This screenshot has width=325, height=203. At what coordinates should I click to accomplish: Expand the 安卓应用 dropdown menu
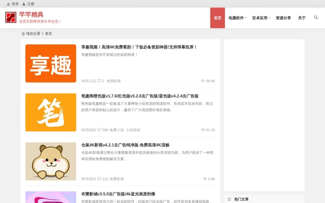[x=261, y=18]
